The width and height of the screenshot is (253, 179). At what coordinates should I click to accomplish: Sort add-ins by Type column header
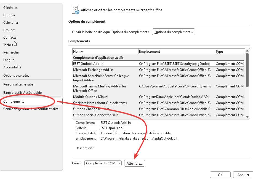[x=230, y=52]
